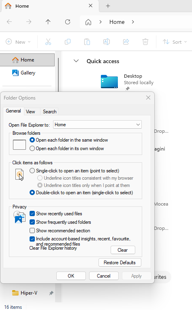Confirm with the OK button
Viewport: 192px width, 310px height.
pos(71,276)
